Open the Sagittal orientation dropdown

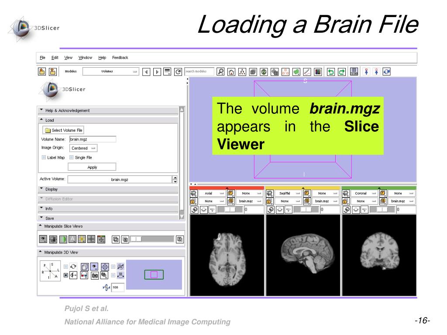(288, 193)
